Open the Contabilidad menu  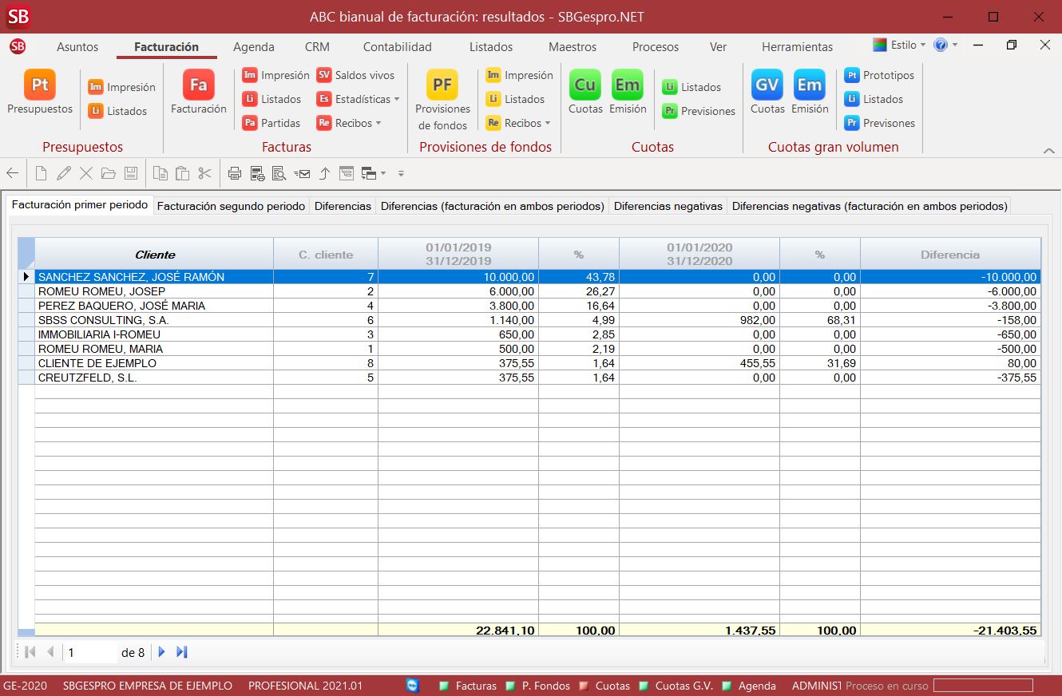pyautogui.click(x=397, y=47)
